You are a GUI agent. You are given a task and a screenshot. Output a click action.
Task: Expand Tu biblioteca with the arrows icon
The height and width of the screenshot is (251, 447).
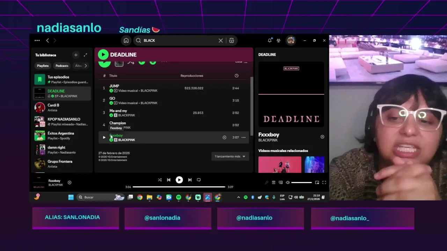click(x=86, y=55)
